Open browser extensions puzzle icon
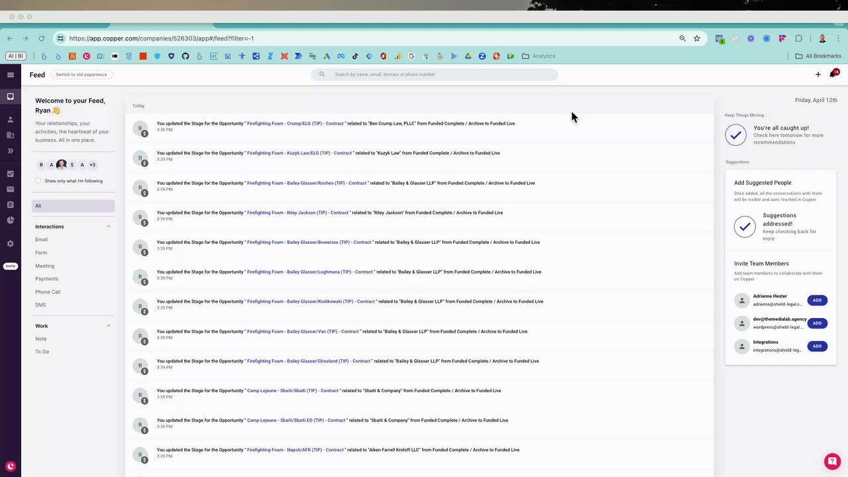Image resolution: width=848 pixels, height=477 pixels. coord(798,38)
